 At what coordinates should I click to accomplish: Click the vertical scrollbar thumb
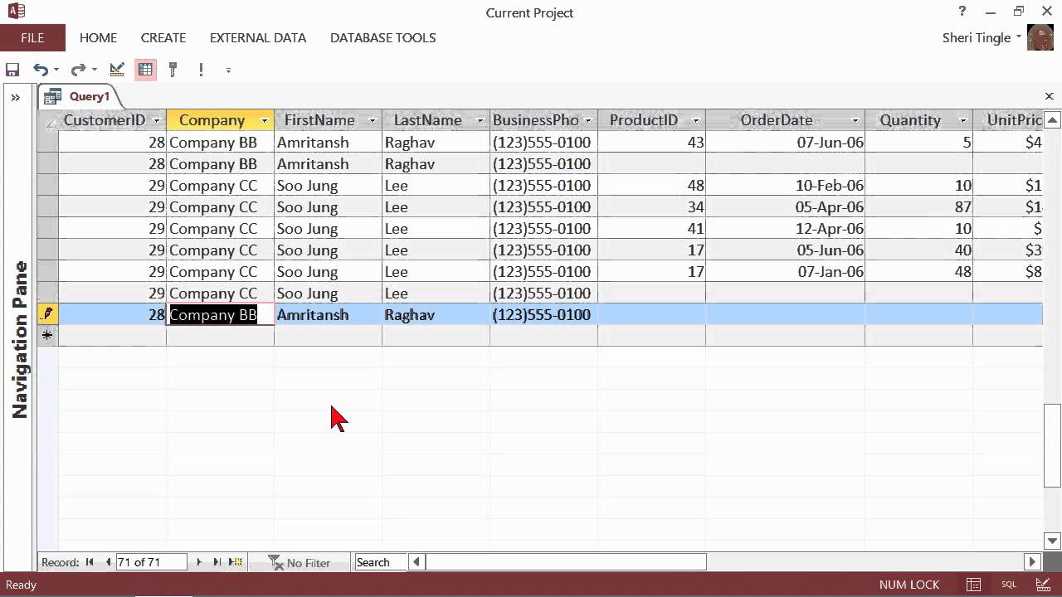[1053, 445]
